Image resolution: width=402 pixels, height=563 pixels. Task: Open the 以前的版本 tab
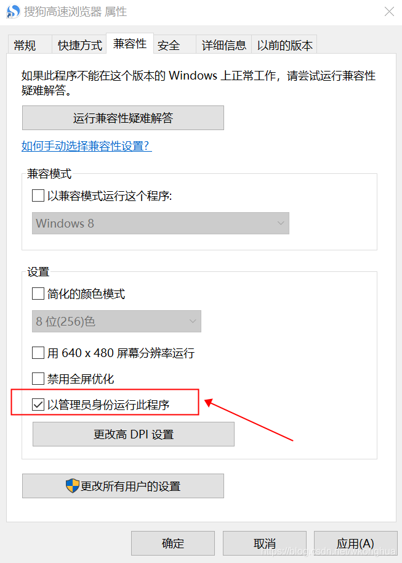click(x=284, y=45)
